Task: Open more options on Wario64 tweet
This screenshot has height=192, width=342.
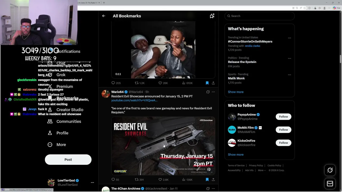Action: (213, 92)
